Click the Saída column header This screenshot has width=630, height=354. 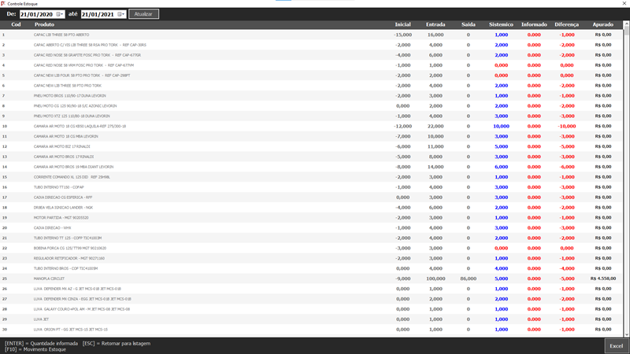(x=469, y=24)
